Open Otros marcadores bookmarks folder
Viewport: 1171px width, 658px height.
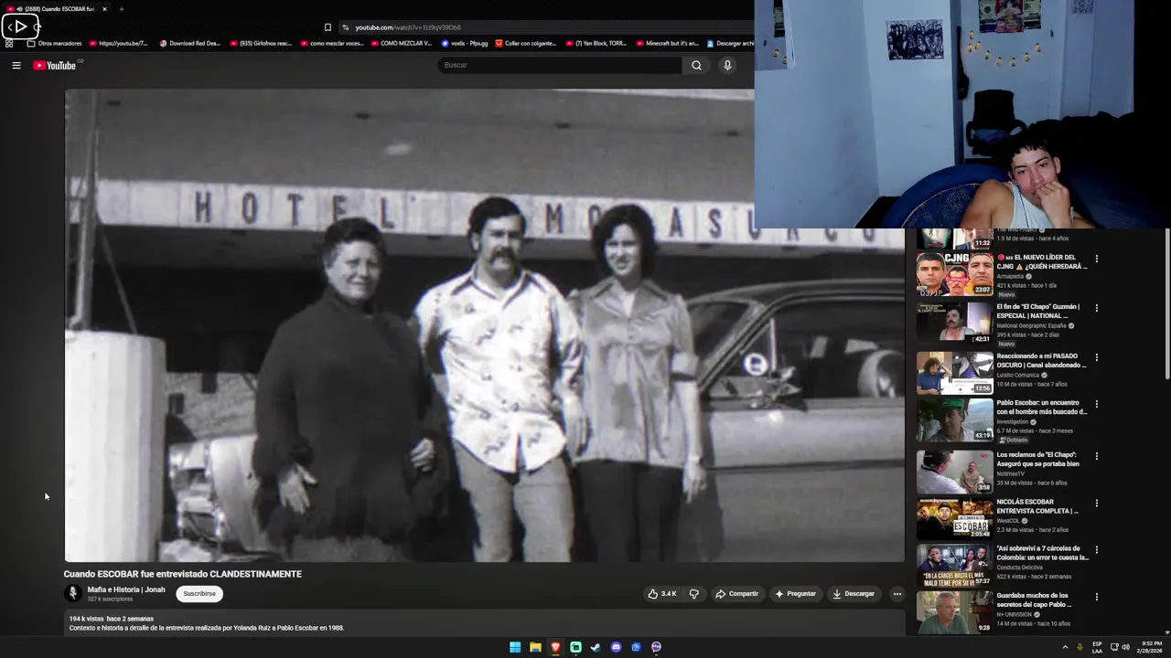[x=55, y=43]
